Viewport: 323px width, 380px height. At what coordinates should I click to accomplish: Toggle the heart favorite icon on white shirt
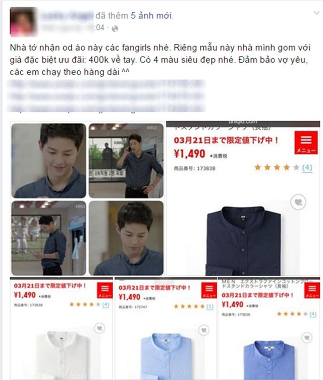click(x=99, y=328)
